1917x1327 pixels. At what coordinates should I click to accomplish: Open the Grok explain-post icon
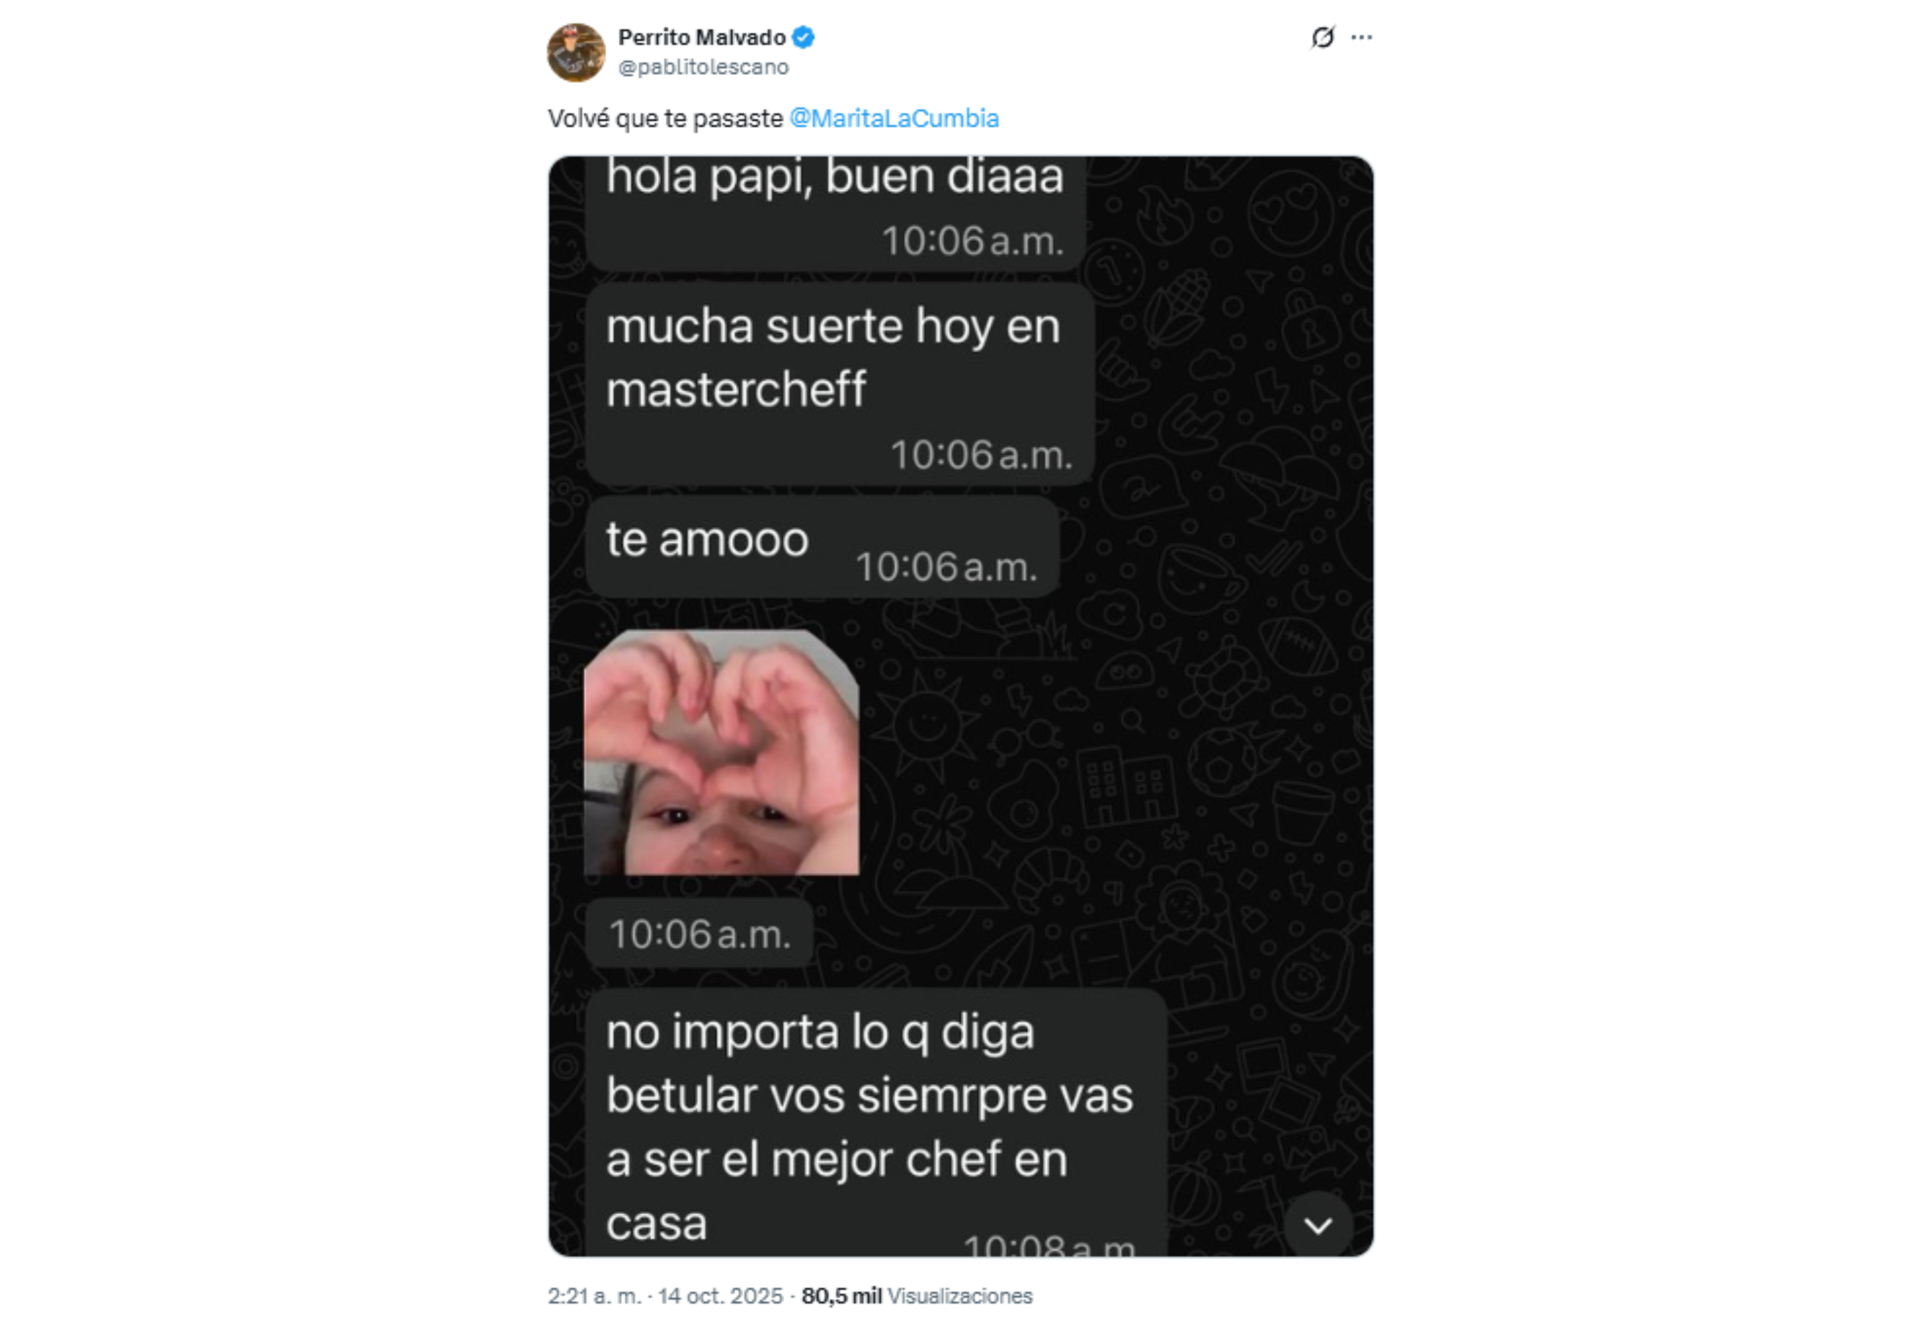point(1322,37)
